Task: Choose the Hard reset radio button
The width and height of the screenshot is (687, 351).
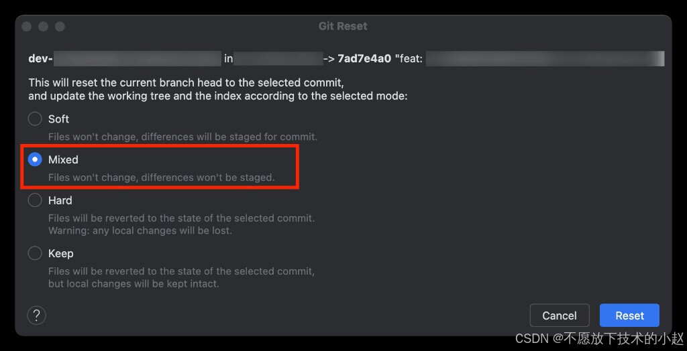Action: pyautogui.click(x=35, y=200)
